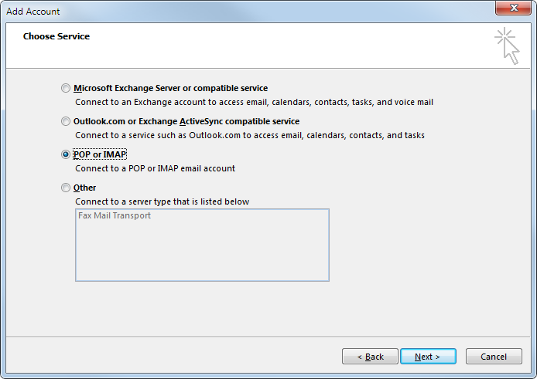
Task: Click the cursor sparkle icon in header
Action: 507,45
